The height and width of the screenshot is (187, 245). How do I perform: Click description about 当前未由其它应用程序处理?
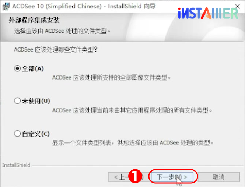coord(132,110)
